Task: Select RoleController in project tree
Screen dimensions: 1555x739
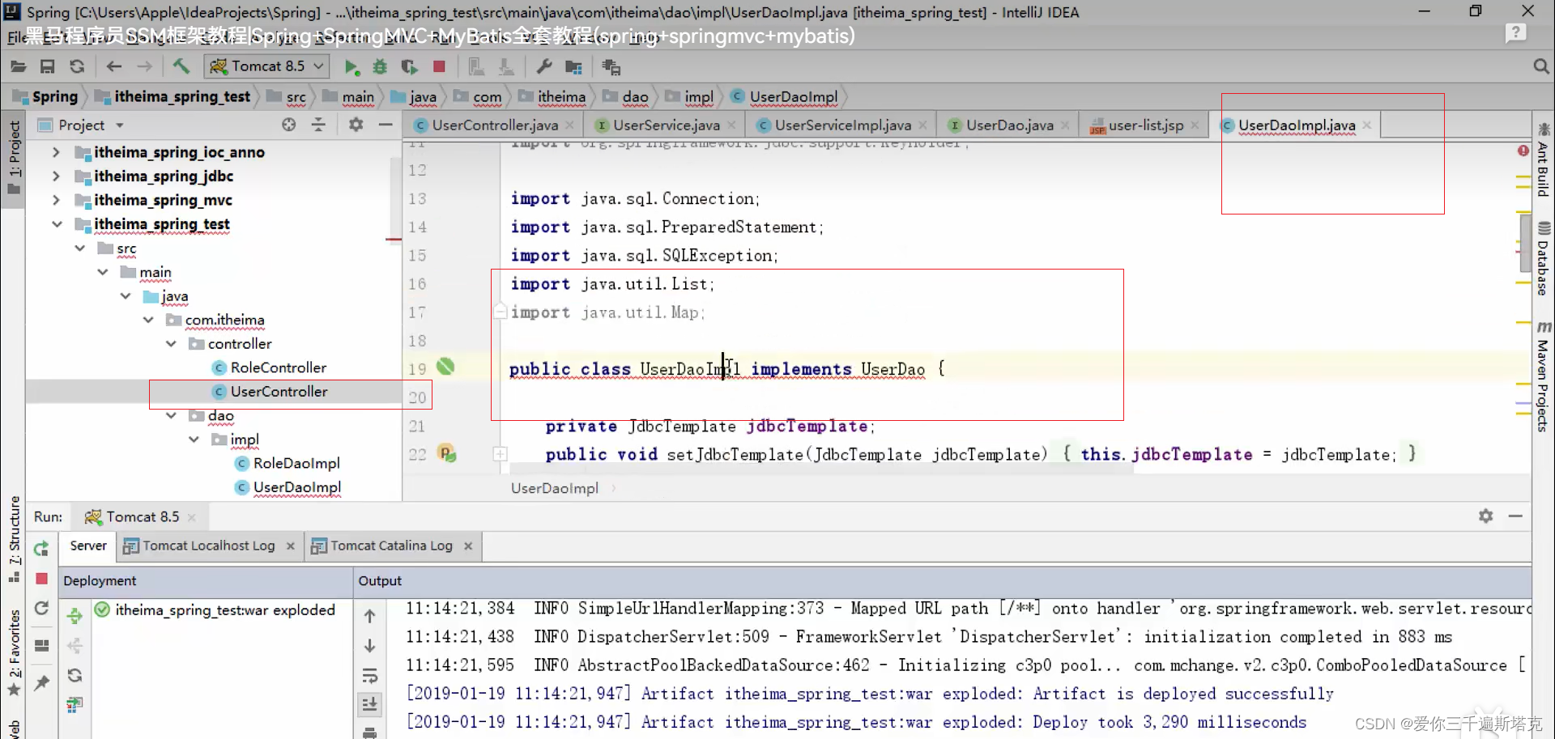Action: [x=278, y=367]
